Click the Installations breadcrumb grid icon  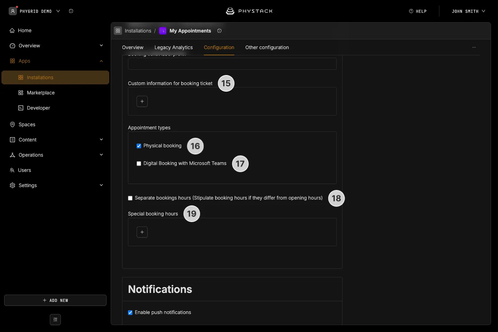(118, 31)
